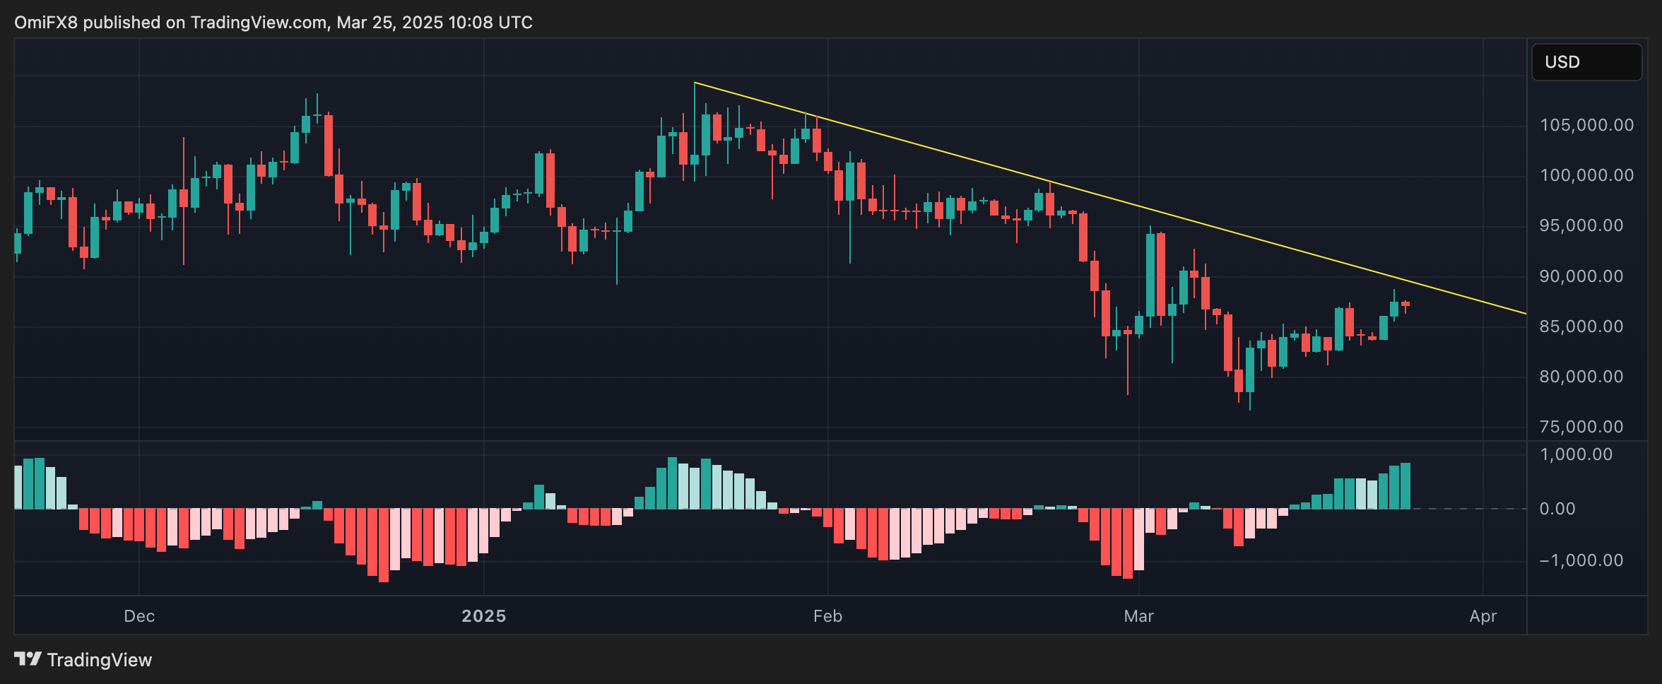Click the 95,000.00 price axis label
1662x684 pixels.
(1586, 225)
